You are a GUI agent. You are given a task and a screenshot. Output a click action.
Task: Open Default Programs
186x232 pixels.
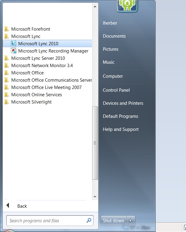[120, 116]
